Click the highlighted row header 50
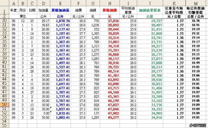 4,105
